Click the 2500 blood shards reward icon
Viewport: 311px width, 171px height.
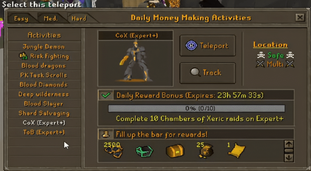[x=114, y=150]
